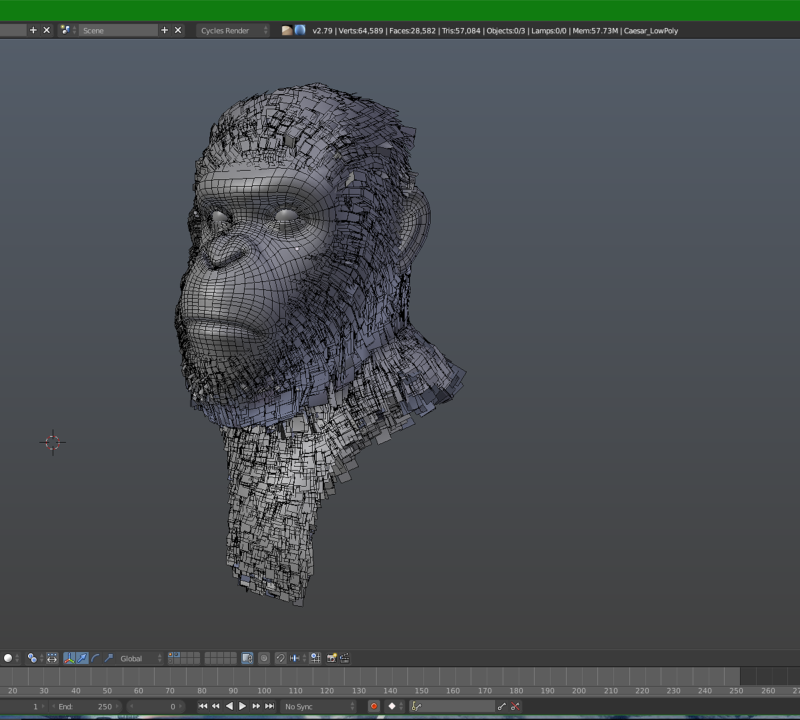The image size is (800, 720).
Task: Enable the translate manipulator arrow
Action: coord(82,658)
